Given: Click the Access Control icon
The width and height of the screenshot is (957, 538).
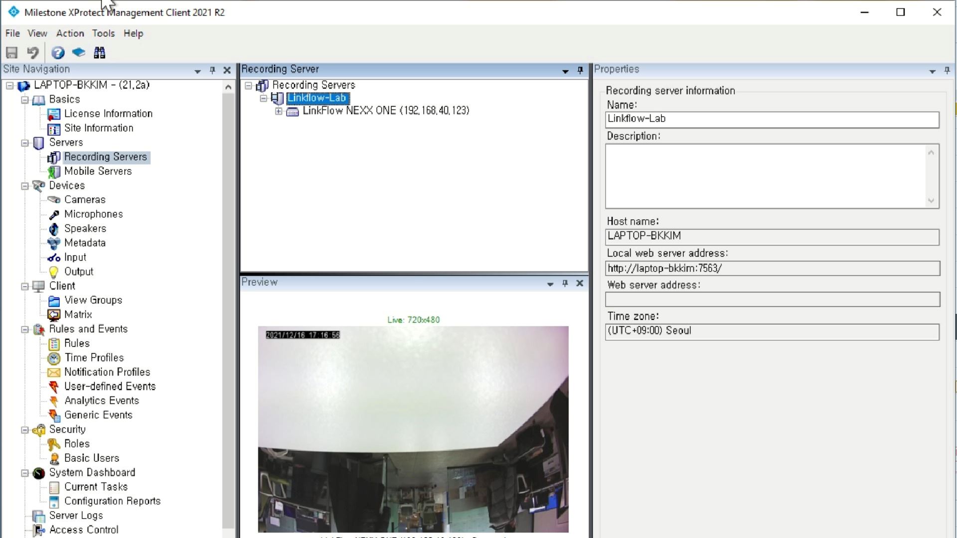Looking at the screenshot, I should 38,531.
